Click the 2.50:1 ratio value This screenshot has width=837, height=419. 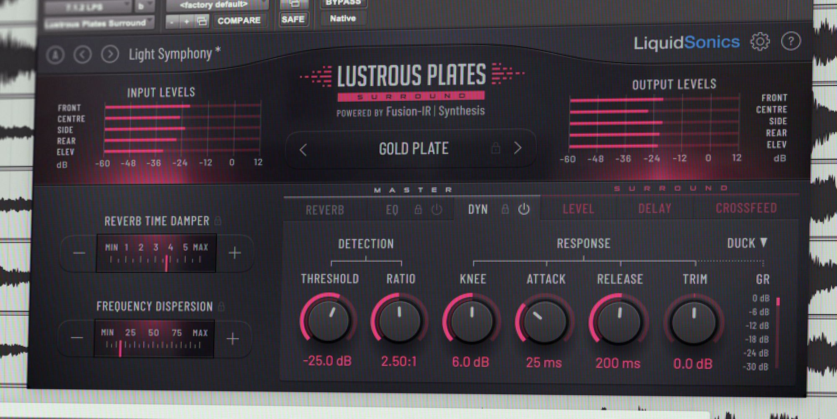(x=399, y=361)
